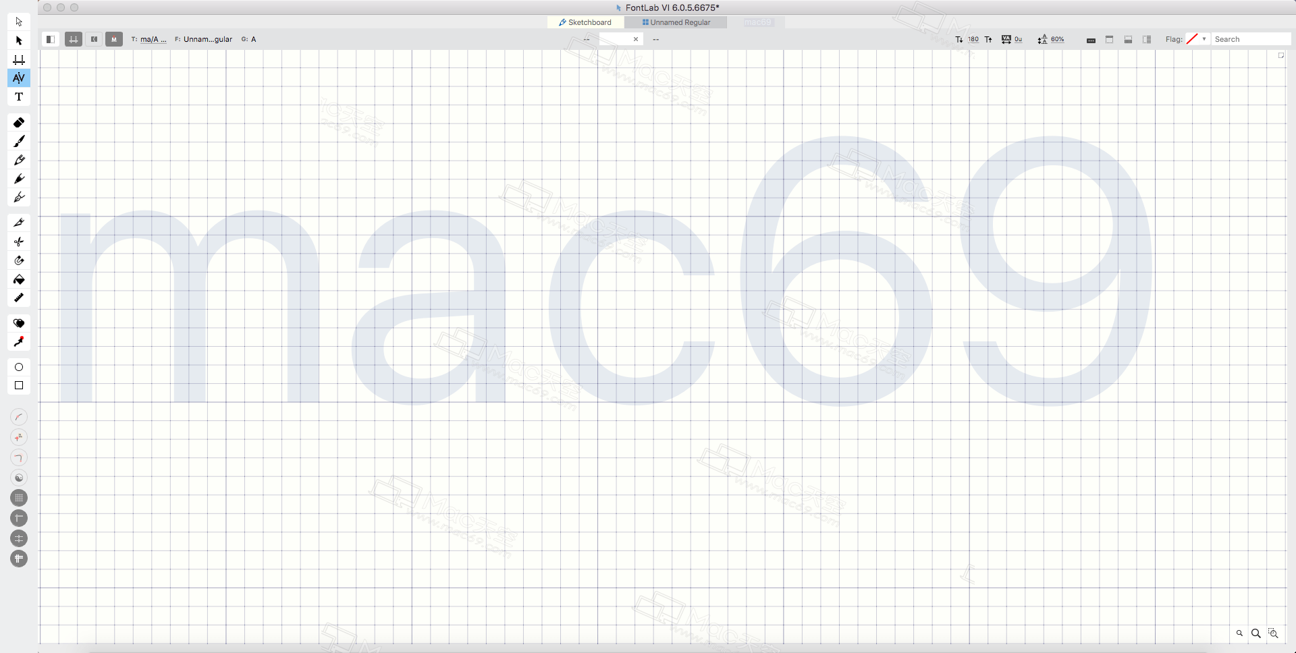Click the text-lines layout icon
1296x653 pixels.
(1147, 39)
